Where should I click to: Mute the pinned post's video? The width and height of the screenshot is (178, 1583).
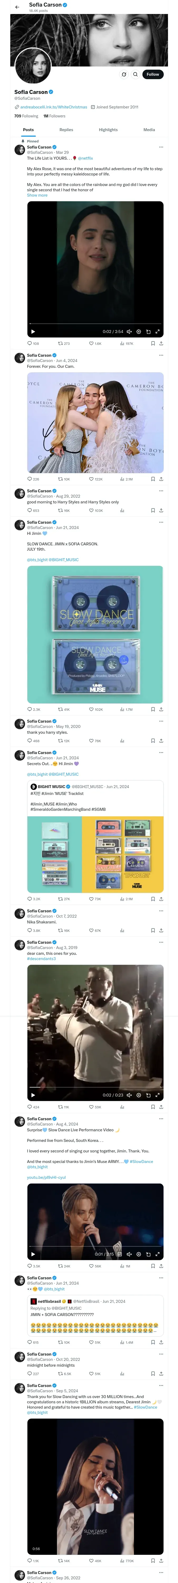(x=129, y=332)
